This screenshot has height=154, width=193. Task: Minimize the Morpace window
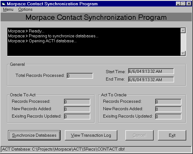(x=178, y=4)
